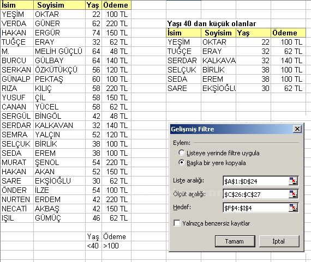Select cell with surname BİNGÖL

coord(59,116)
